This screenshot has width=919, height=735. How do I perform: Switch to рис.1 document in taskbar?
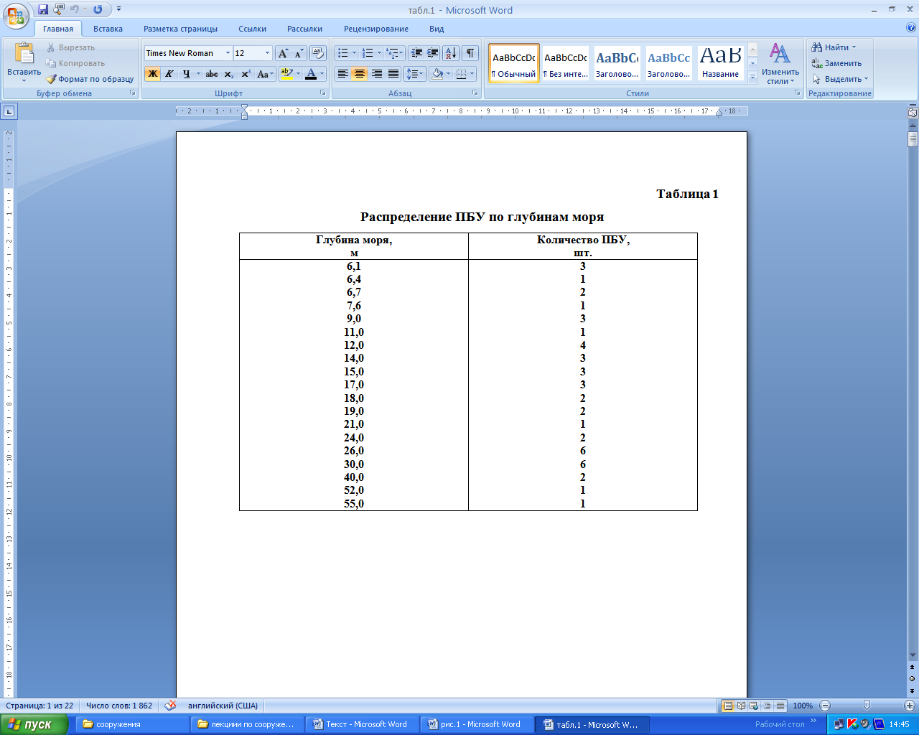475,724
